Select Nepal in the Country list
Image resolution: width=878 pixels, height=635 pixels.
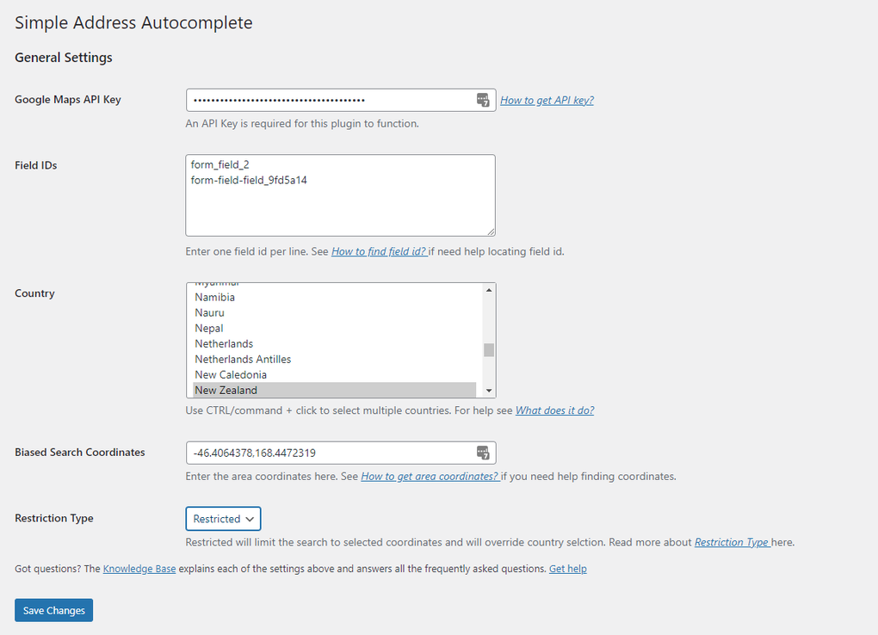click(208, 328)
